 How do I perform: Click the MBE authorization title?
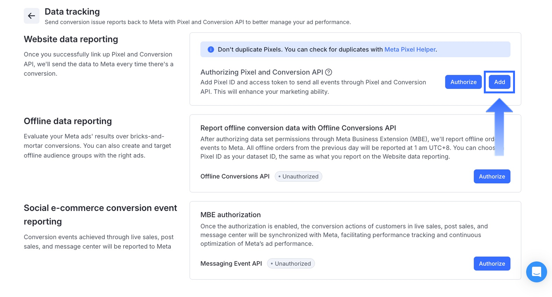(x=231, y=215)
